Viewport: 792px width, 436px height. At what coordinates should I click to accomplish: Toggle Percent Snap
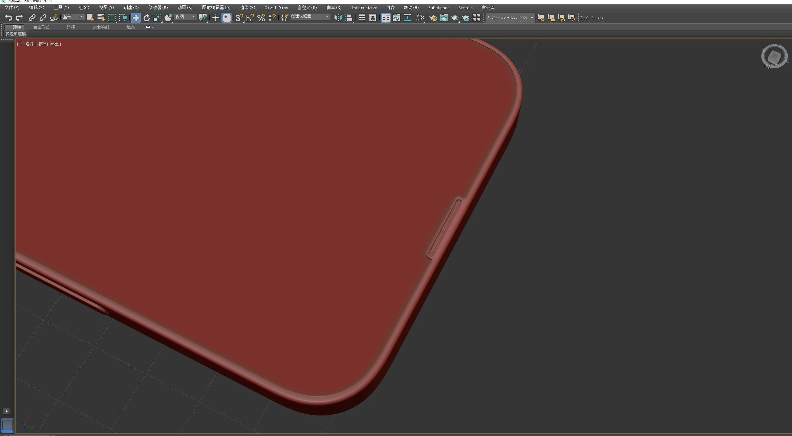pyautogui.click(x=261, y=18)
